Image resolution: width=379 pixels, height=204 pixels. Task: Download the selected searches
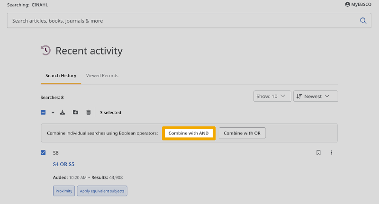[x=62, y=112]
